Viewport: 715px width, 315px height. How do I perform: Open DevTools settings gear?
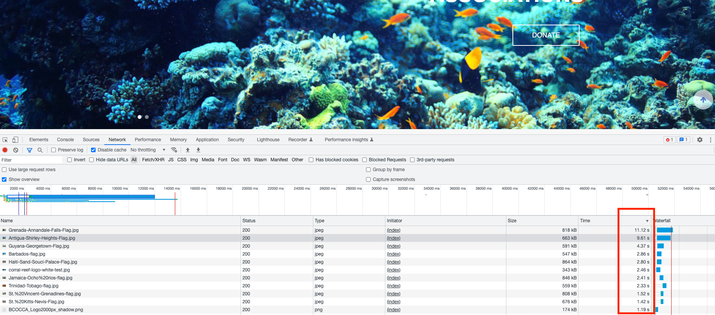700,140
